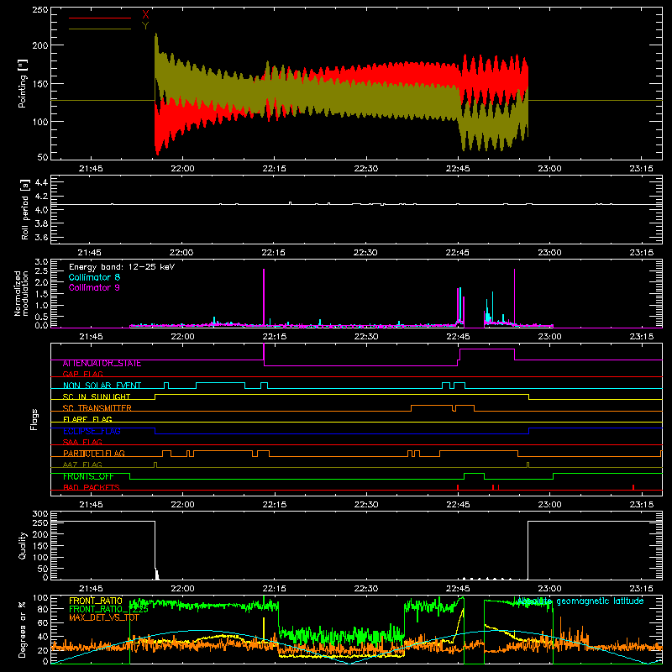Click the FLARE_FLAG label
The width and height of the screenshot is (672, 672).
87,419
